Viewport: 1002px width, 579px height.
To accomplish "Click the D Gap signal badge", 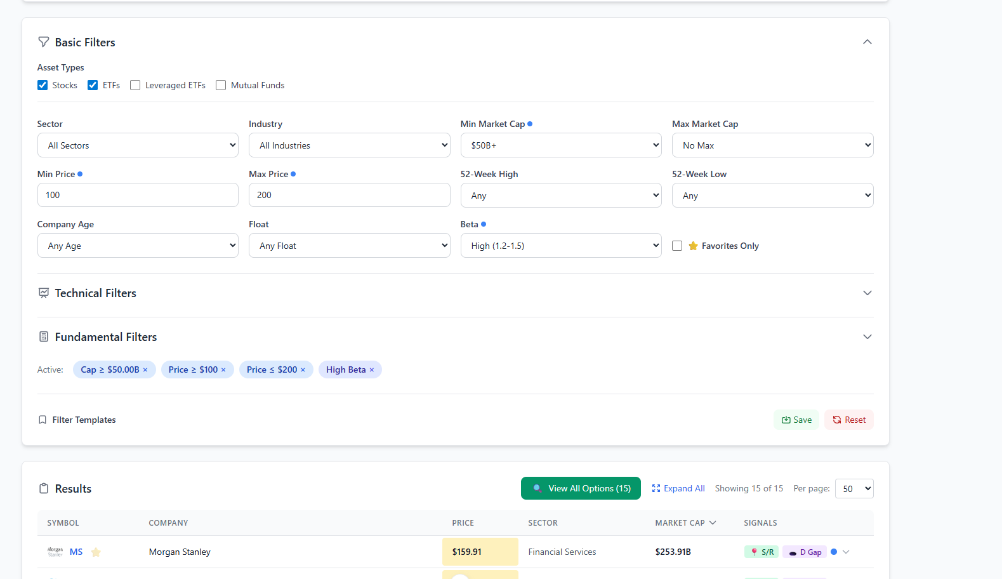I will (x=805, y=552).
